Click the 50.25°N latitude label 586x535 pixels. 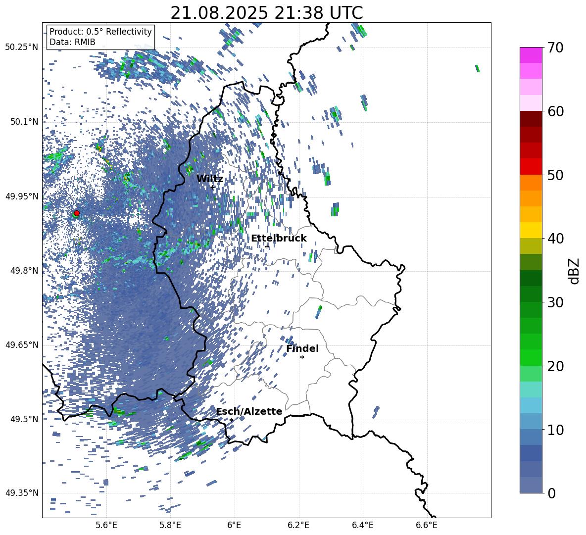[x=22, y=48]
